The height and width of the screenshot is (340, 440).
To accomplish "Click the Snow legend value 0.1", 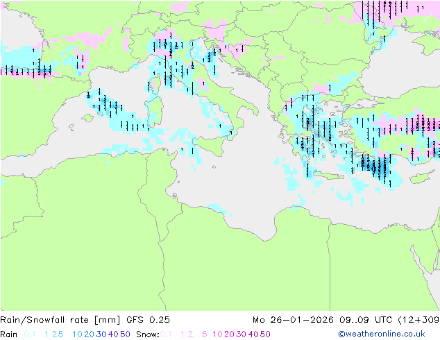I will (166, 334).
